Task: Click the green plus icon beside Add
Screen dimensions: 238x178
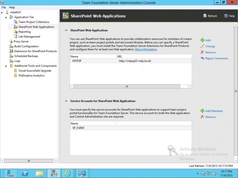Action: coord(202,40)
